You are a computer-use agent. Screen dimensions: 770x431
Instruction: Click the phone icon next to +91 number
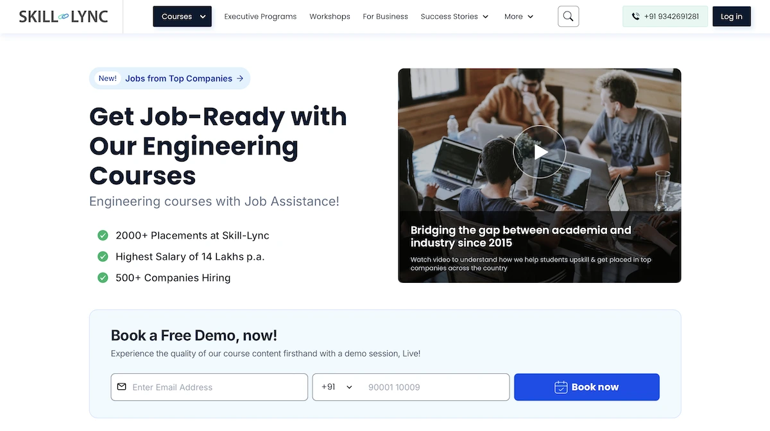point(635,17)
